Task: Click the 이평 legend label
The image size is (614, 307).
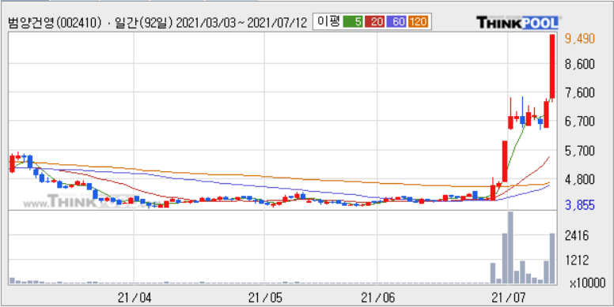Action: pyautogui.click(x=328, y=22)
